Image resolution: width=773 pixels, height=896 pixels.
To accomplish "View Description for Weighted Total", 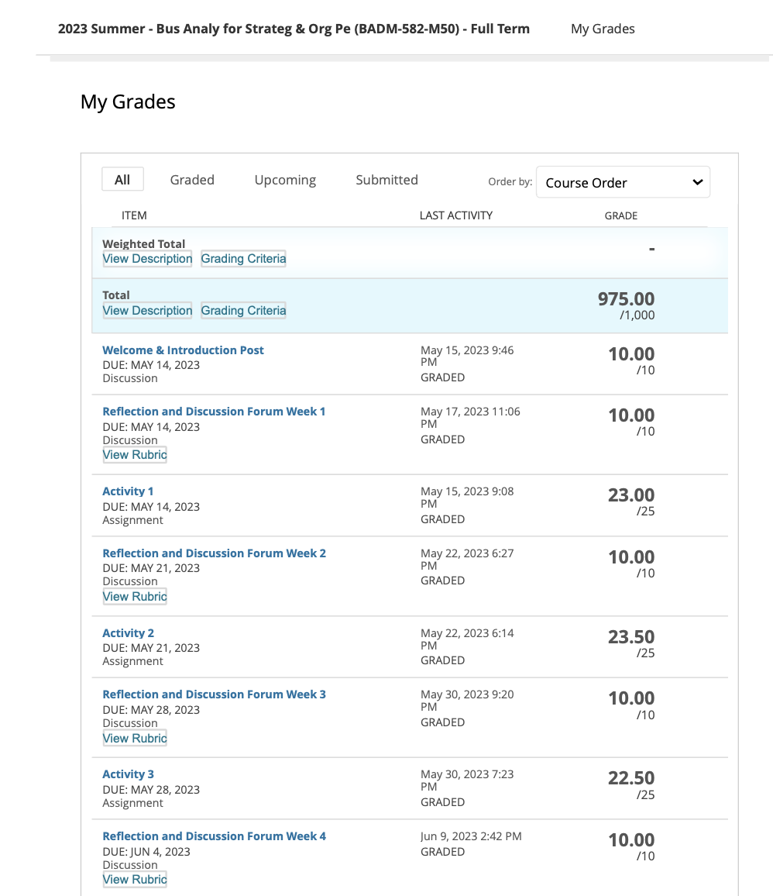I will click(x=147, y=259).
